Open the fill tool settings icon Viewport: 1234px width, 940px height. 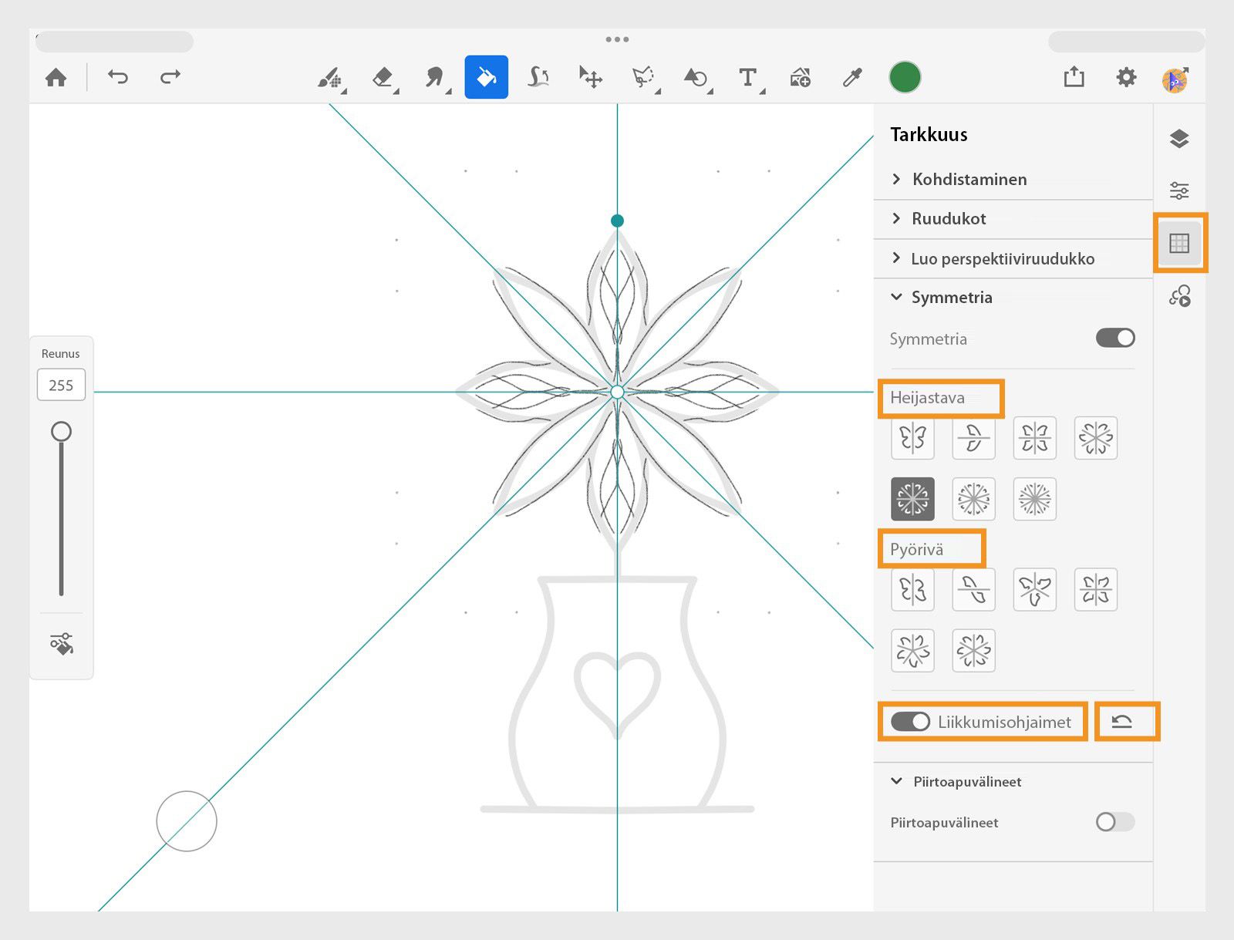coord(62,644)
